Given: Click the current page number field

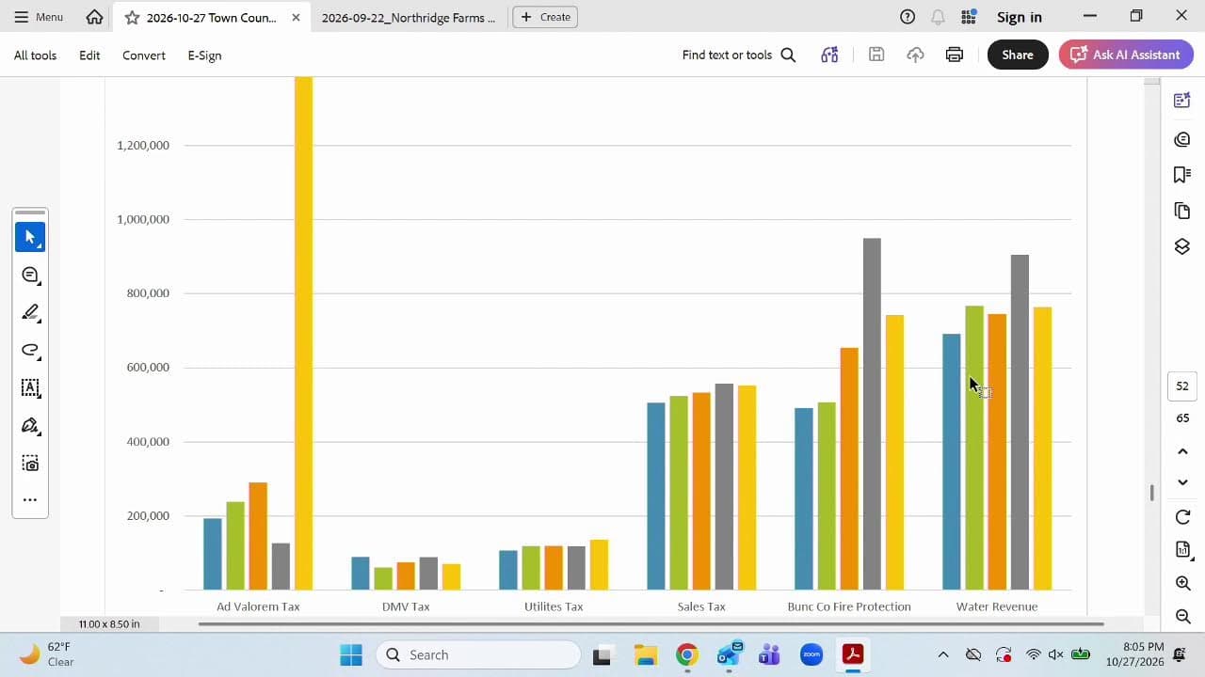Looking at the screenshot, I should (x=1182, y=386).
